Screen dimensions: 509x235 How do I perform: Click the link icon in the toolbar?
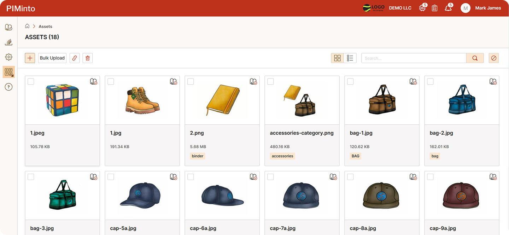(74, 58)
